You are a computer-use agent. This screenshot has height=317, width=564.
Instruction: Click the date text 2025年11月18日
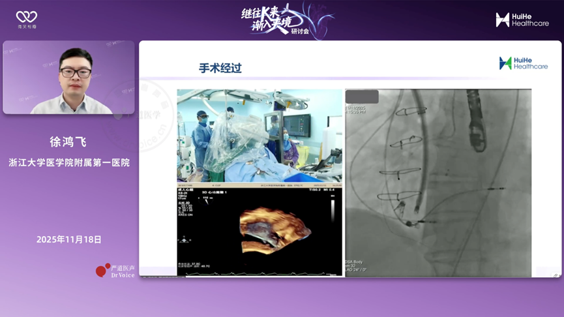(68, 239)
